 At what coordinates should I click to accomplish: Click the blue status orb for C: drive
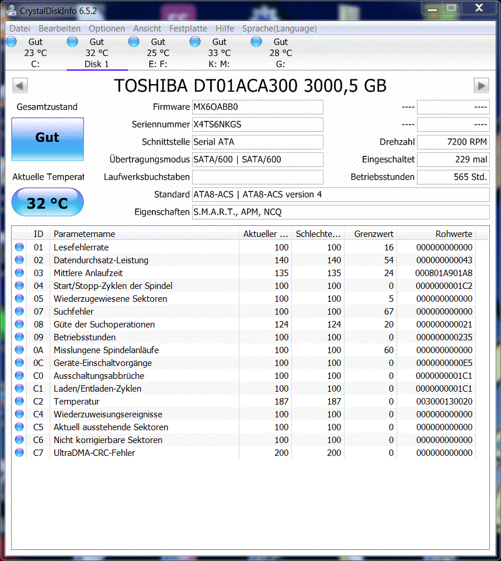pyautogui.click(x=12, y=41)
